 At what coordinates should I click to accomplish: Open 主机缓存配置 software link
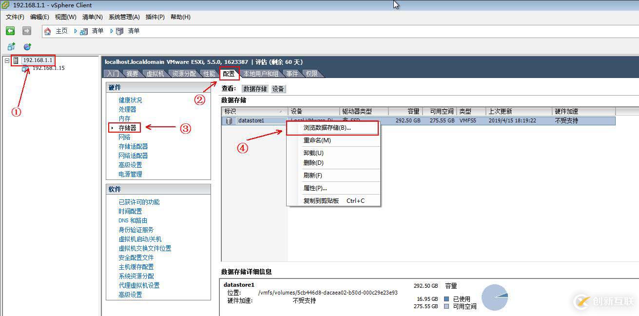136,267
